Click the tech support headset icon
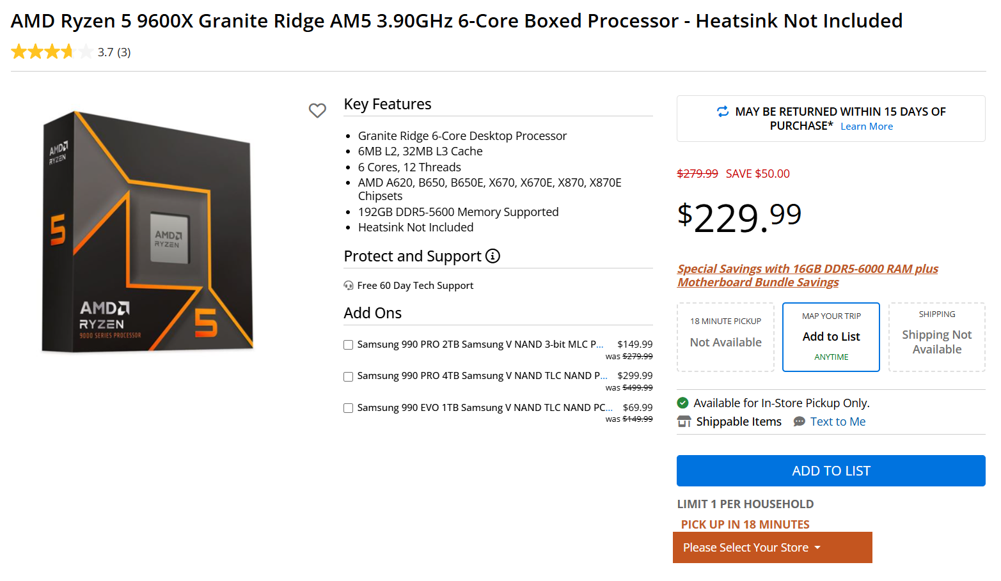Screen dimensions: 1001x581 point(349,286)
